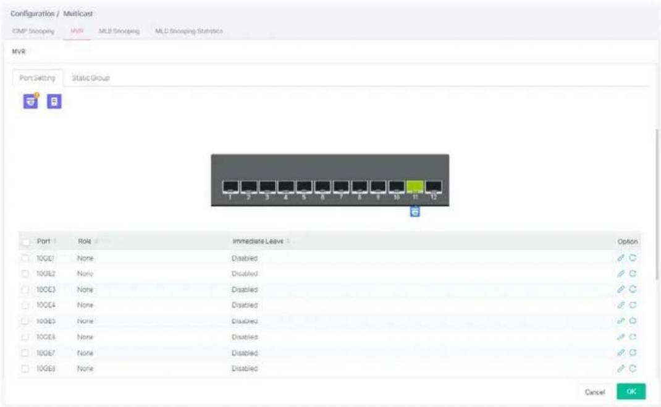The height and width of the screenshot is (407, 661).
Task: Select the MVR tab
Action: [x=77, y=31]
